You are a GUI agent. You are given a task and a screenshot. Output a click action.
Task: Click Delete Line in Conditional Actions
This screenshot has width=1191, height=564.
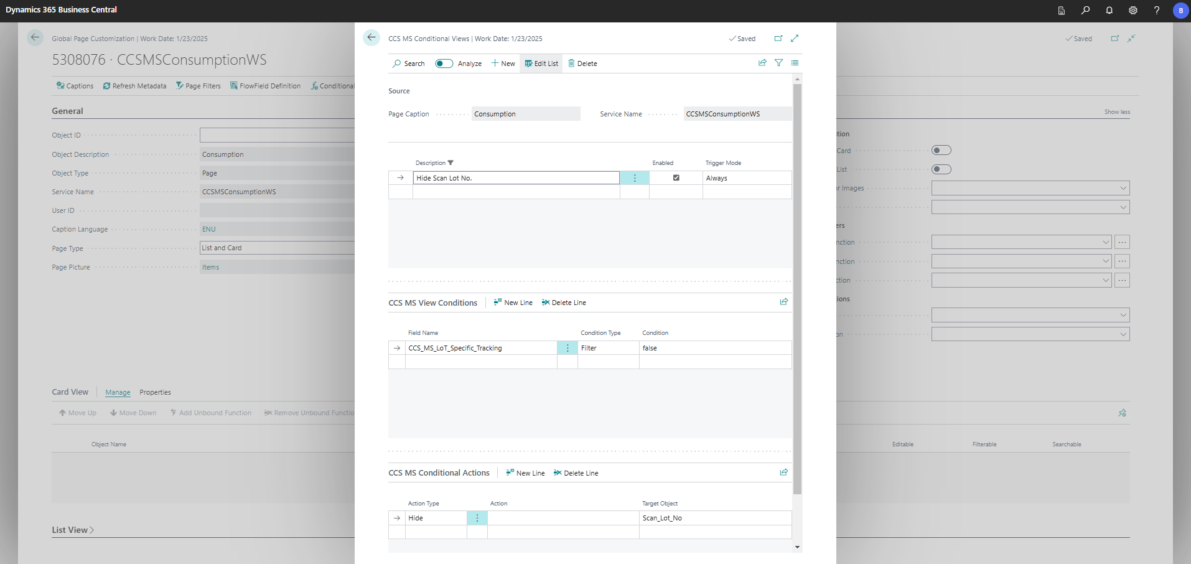(576, 473)
